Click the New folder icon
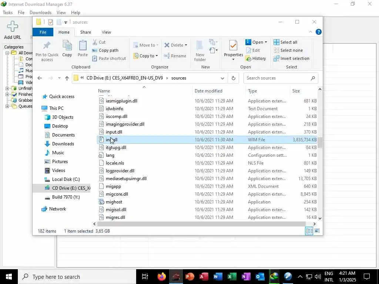Image resolution: width=379 pixels, height=284 pixels. [199, 46]
